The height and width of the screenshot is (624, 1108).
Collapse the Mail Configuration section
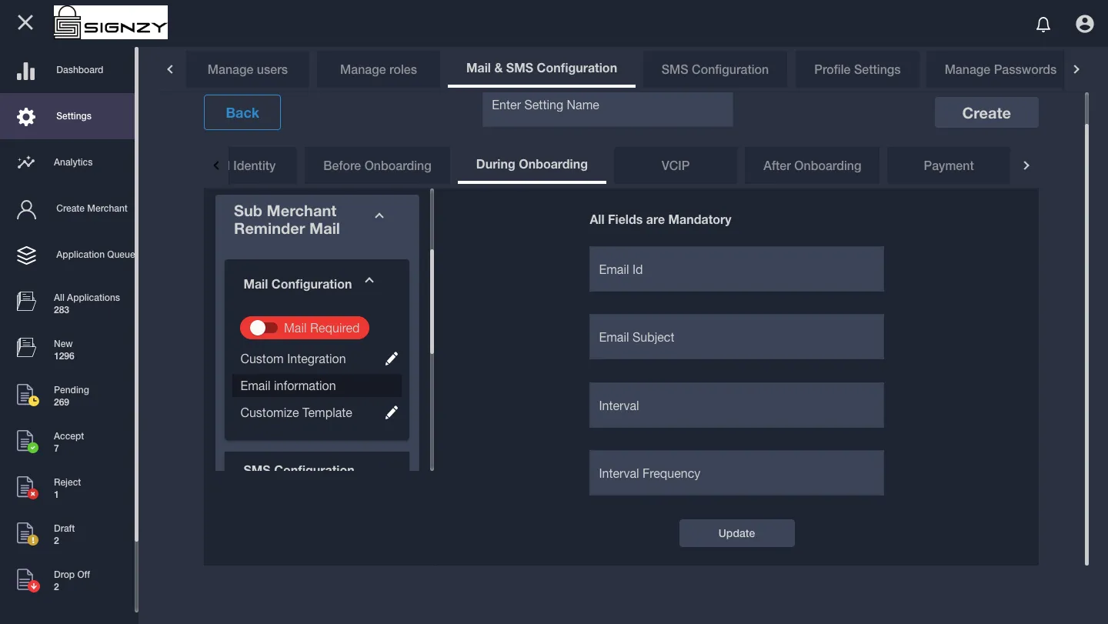(x=369, y=281)
